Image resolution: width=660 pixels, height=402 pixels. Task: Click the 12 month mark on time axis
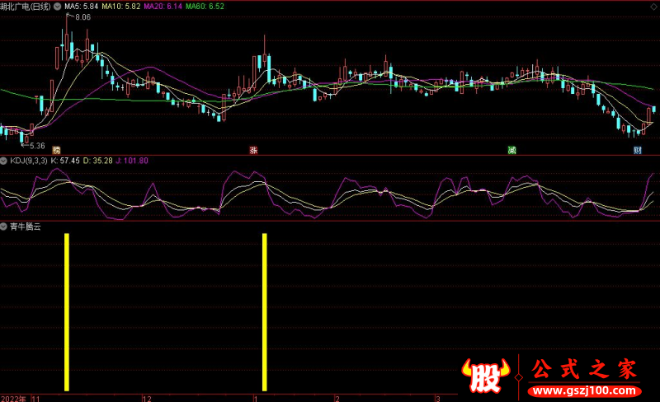tap(147, 399)
